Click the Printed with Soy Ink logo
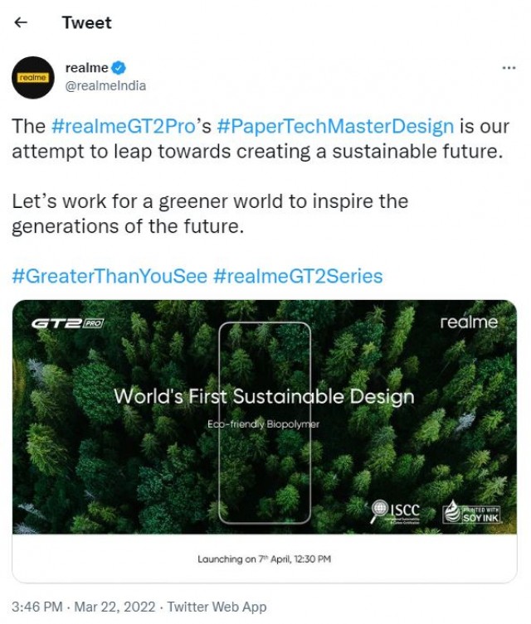 pos(470,510)
